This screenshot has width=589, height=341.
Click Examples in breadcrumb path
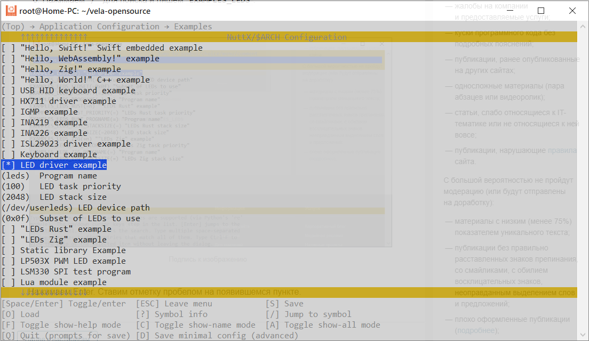193,27
